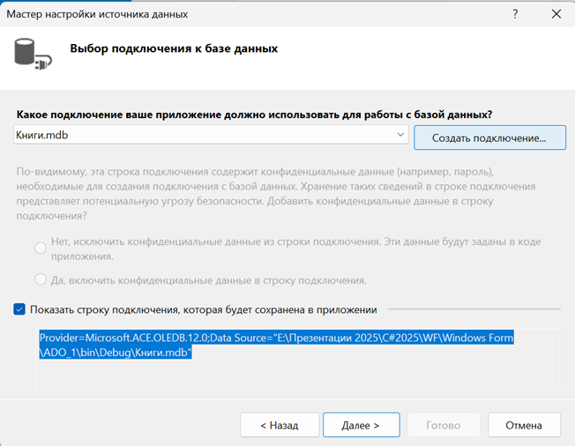Click the label text Показать строку подключения
575x446 pixels.
click(203, 309)
